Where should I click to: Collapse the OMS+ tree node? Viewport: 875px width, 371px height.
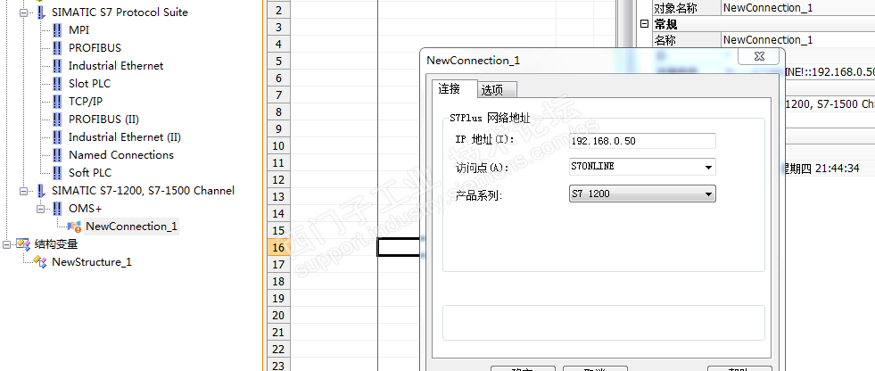(x=40, y=209)
